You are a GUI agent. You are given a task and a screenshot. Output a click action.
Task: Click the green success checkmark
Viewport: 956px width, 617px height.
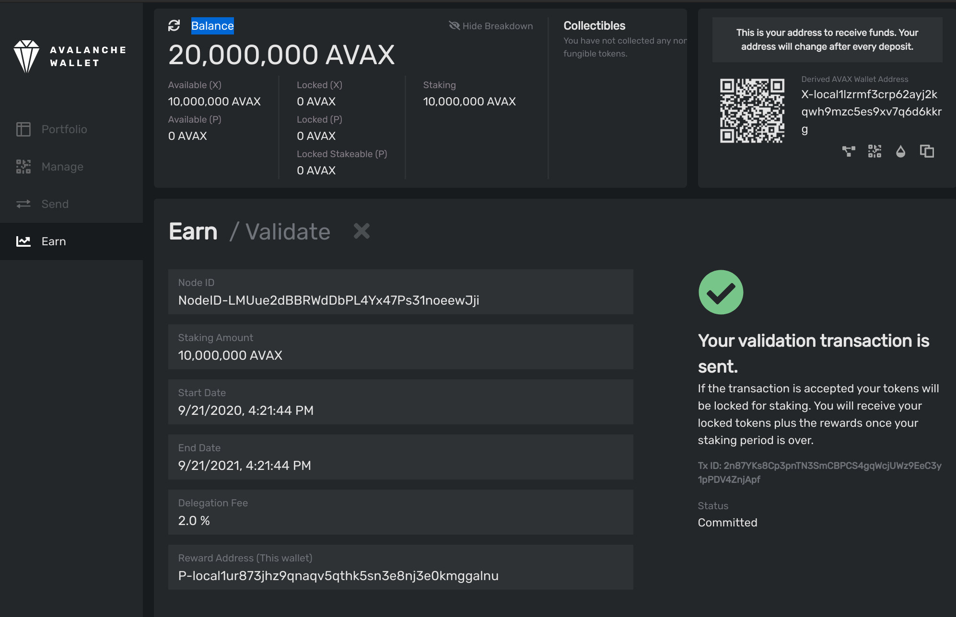(x=721, y=292)
